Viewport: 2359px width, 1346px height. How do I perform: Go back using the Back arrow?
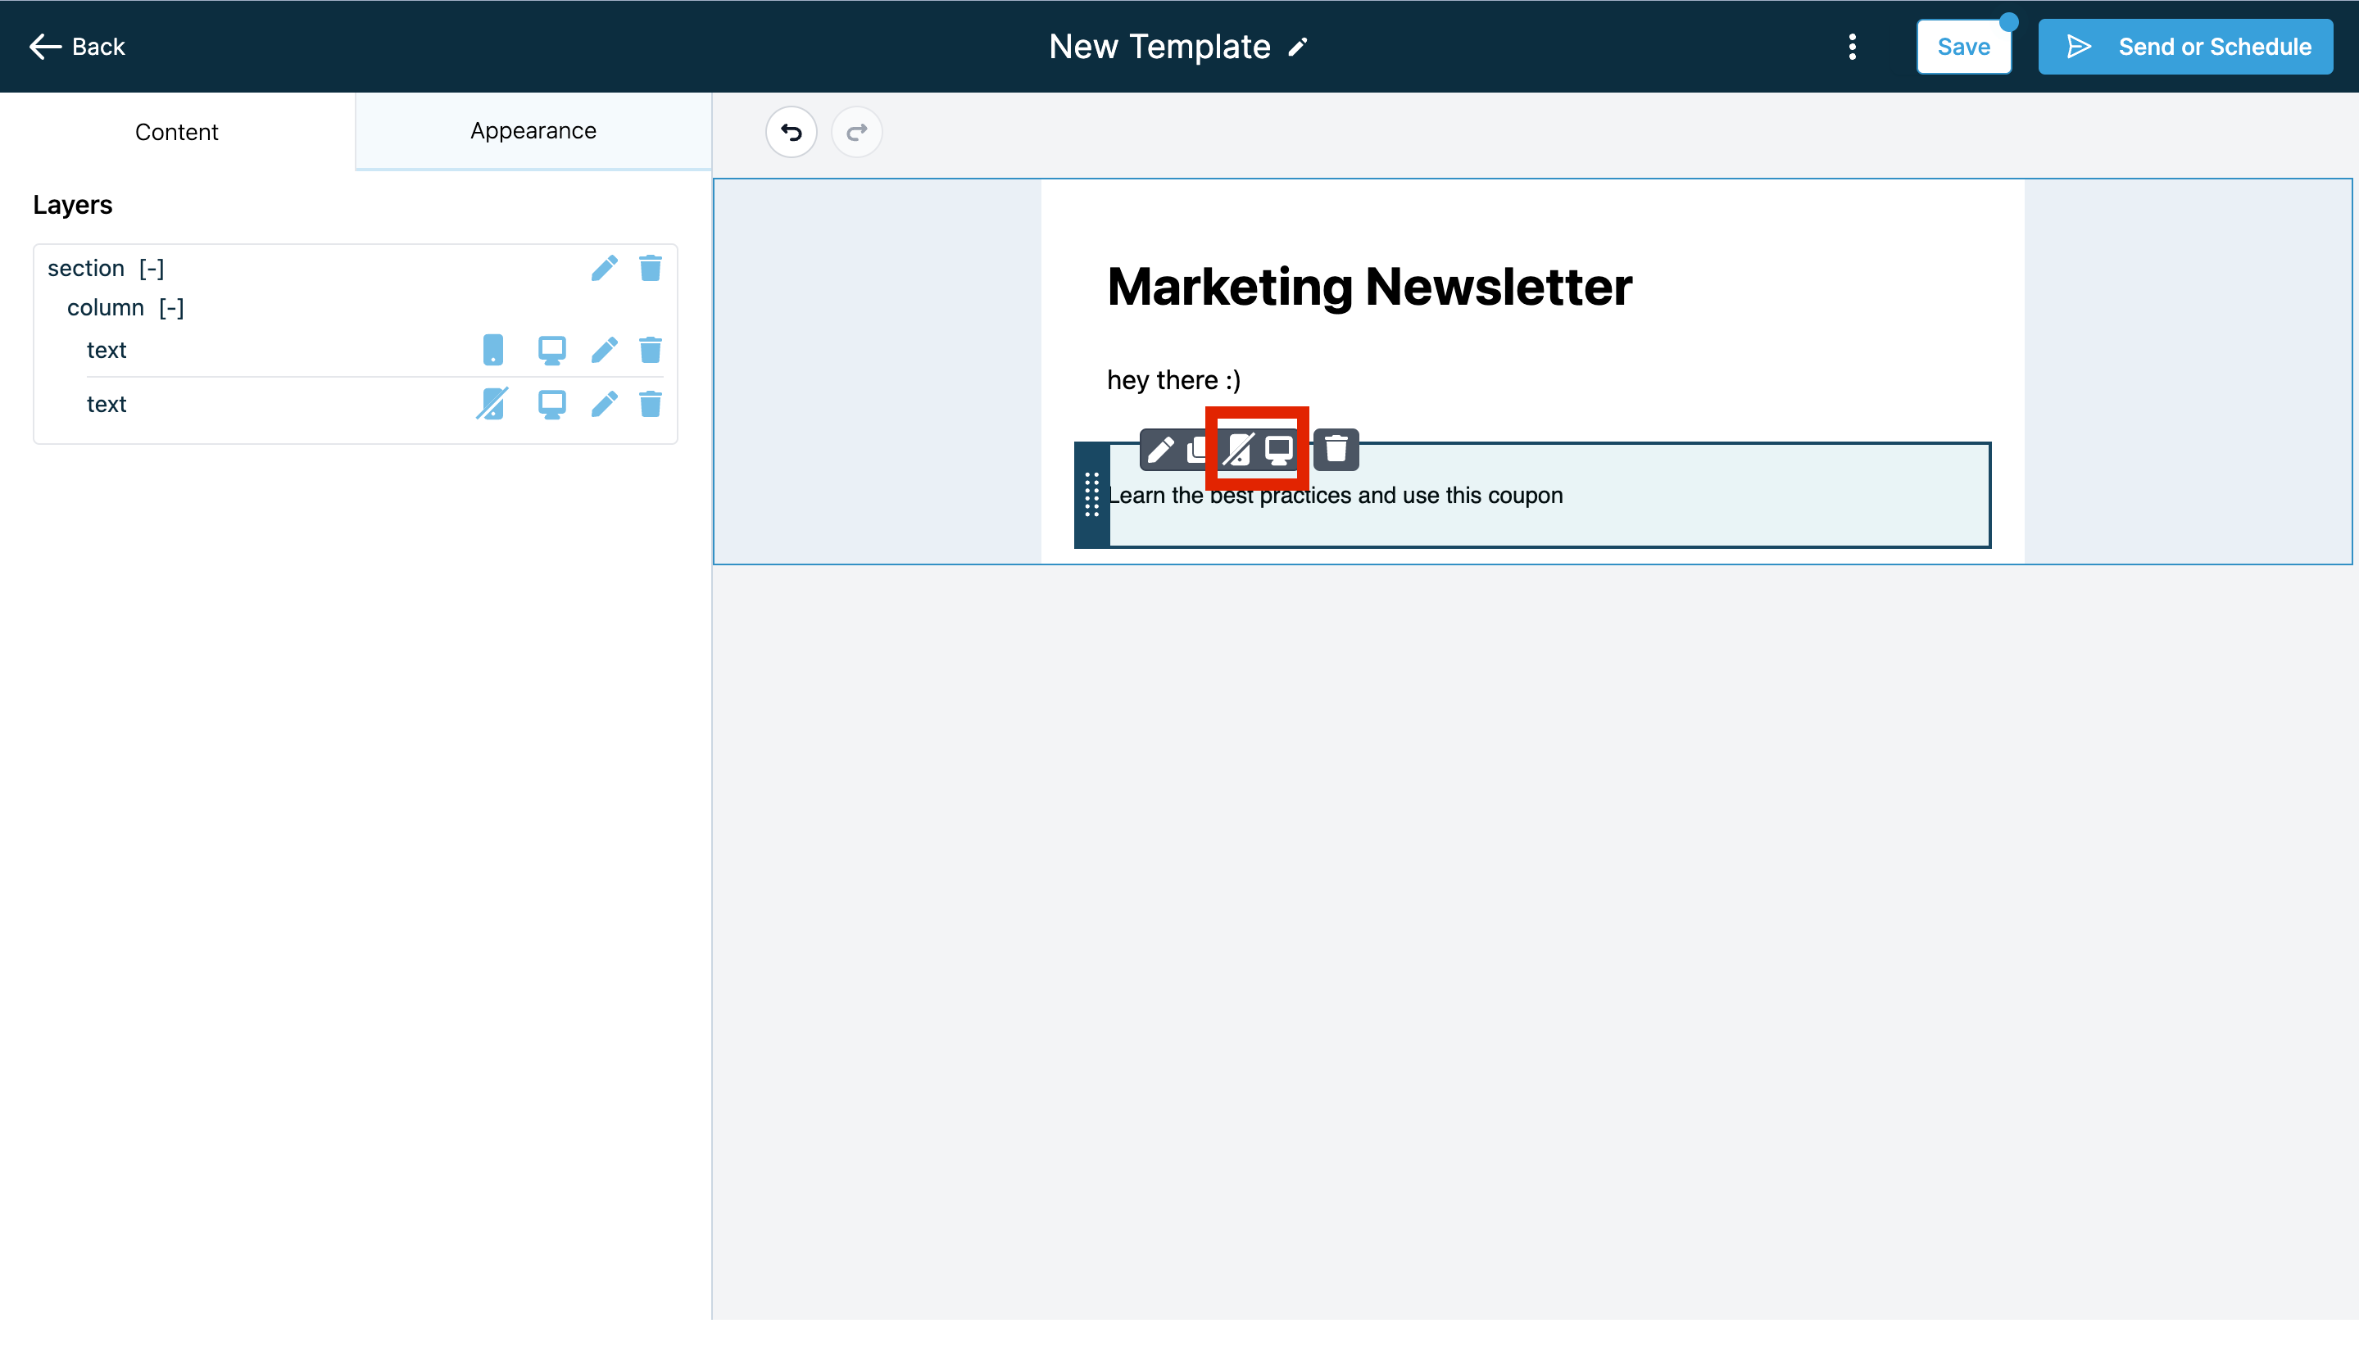tap(76, 46)
